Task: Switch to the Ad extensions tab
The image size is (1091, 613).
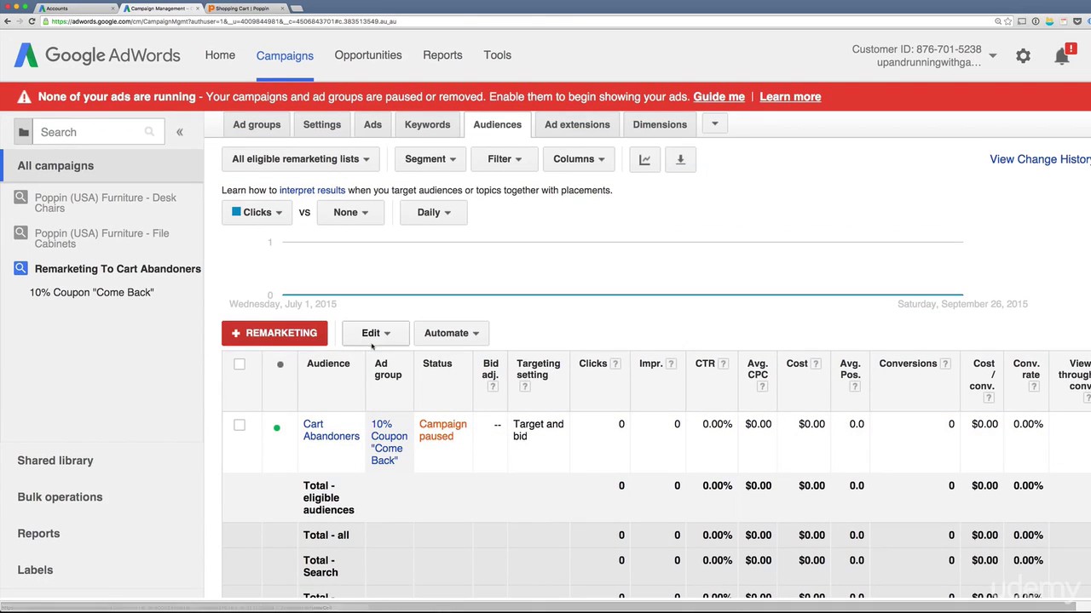Action: (x=577, y=125)
